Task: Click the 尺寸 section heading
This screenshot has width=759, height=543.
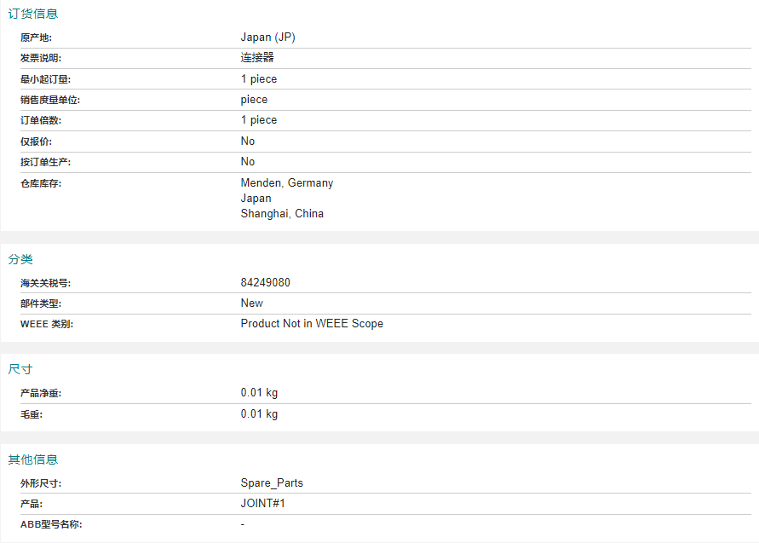Action: tap(20, 369)
